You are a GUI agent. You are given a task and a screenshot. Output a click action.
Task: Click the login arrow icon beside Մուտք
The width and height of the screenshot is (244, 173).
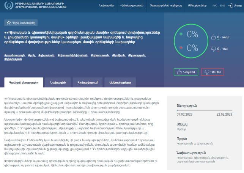230,6
